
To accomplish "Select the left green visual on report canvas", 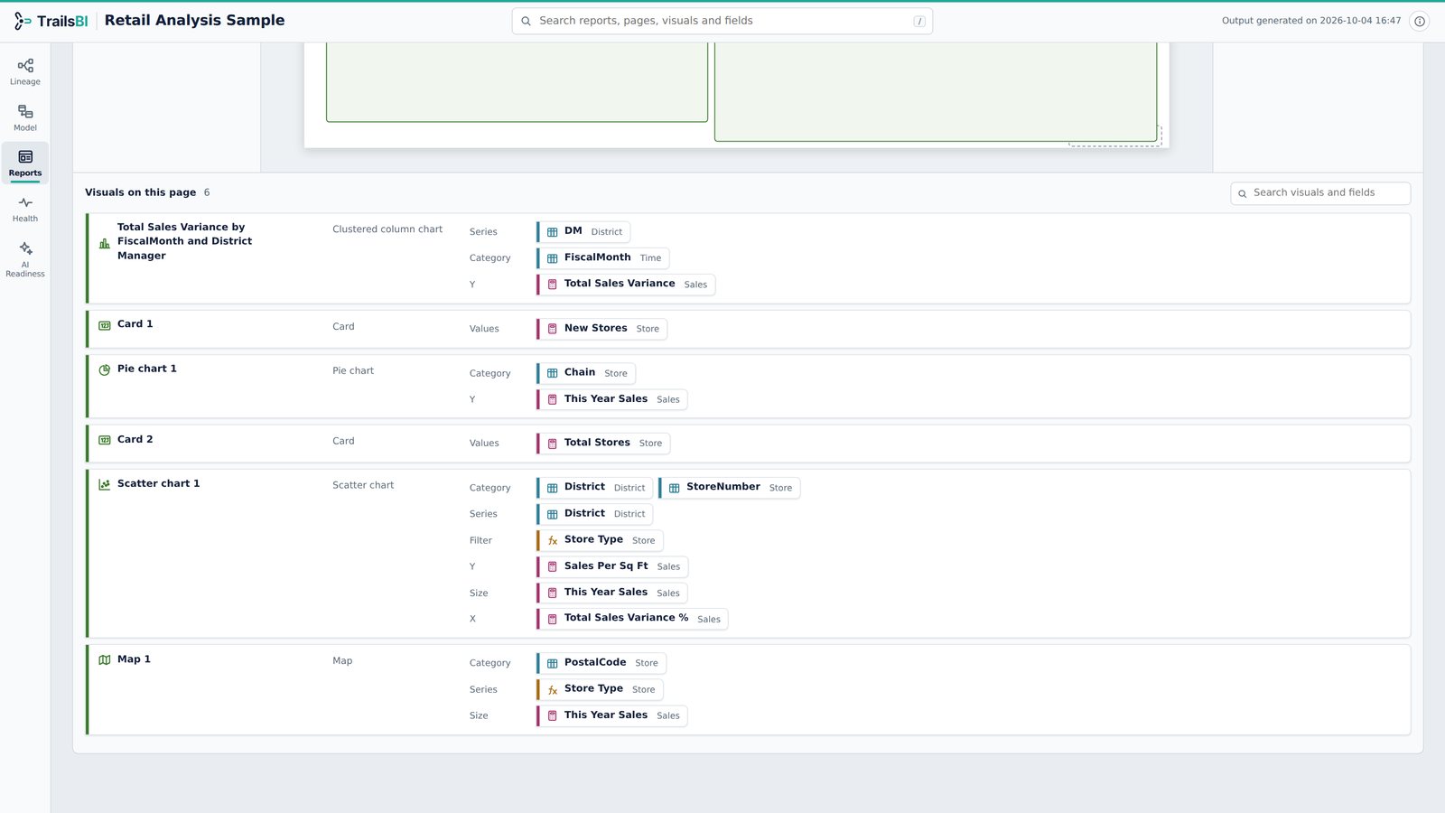I will (x=517, y=82).
